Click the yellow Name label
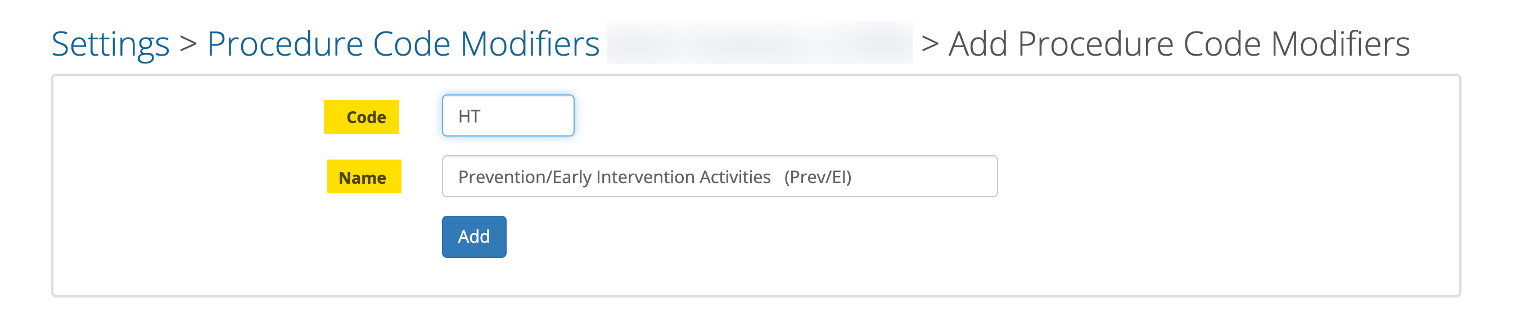The image size is (1516, 318). tap(364, 177)
